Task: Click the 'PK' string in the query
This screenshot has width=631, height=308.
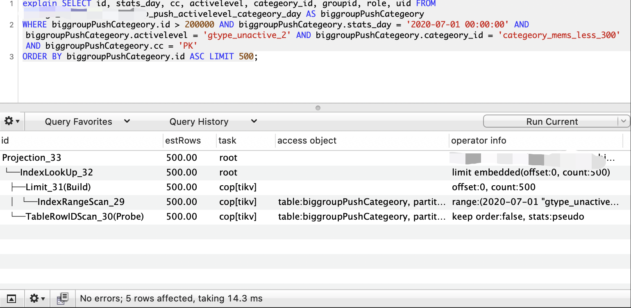Action: coord(188,46)
